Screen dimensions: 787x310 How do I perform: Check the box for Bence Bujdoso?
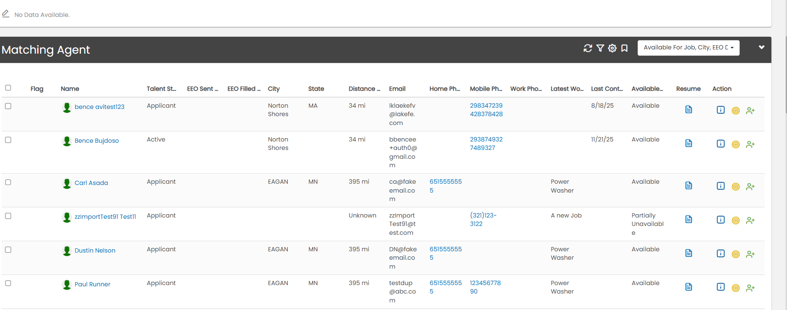8,140
